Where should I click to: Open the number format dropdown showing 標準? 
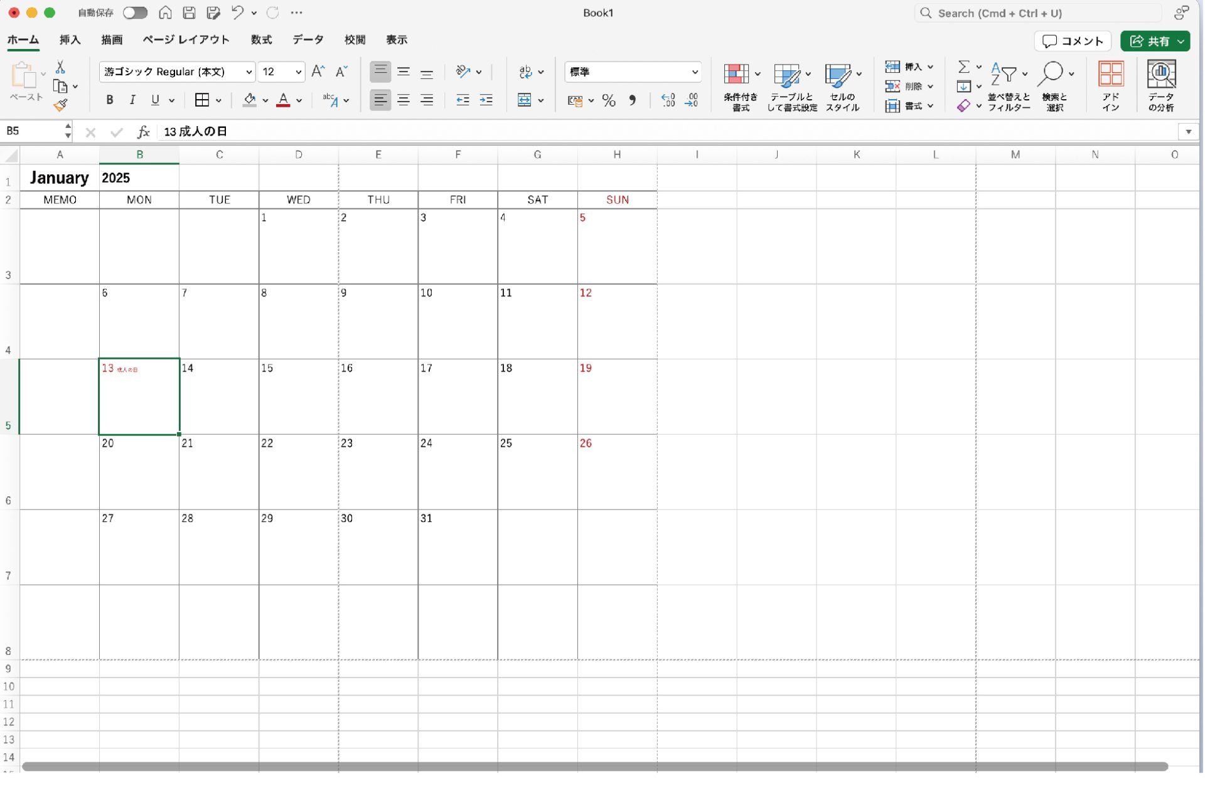pyautogui.click(x=694, y=72)
